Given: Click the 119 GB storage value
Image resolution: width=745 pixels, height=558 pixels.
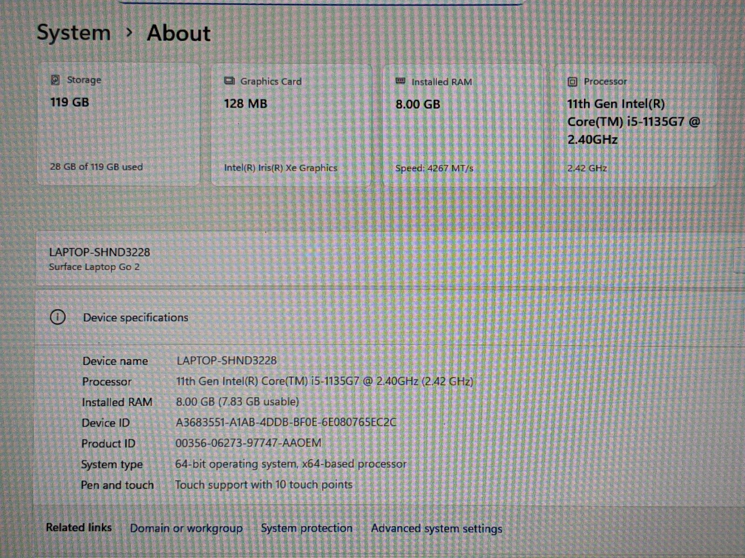Looking at the screenshot, I should [x=69, y=102].
